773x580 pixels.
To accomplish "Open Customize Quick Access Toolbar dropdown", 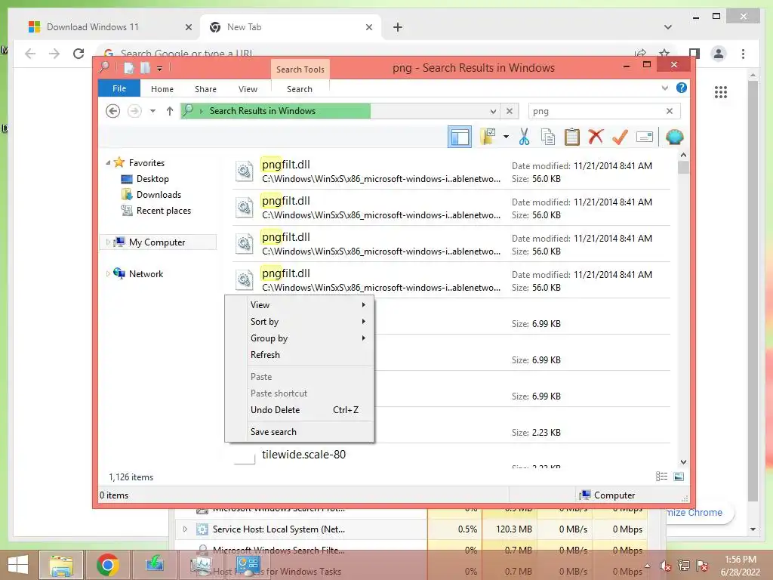I will pos(159,69).
